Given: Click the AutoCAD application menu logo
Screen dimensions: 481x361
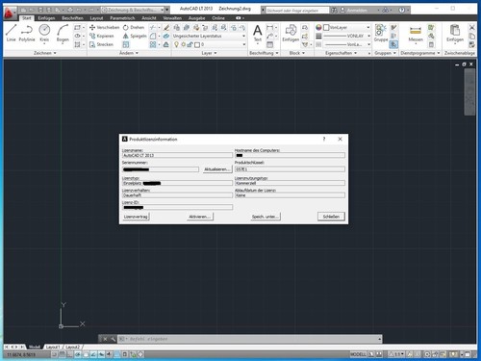Looking at the screenshot, I should (10, 13).
